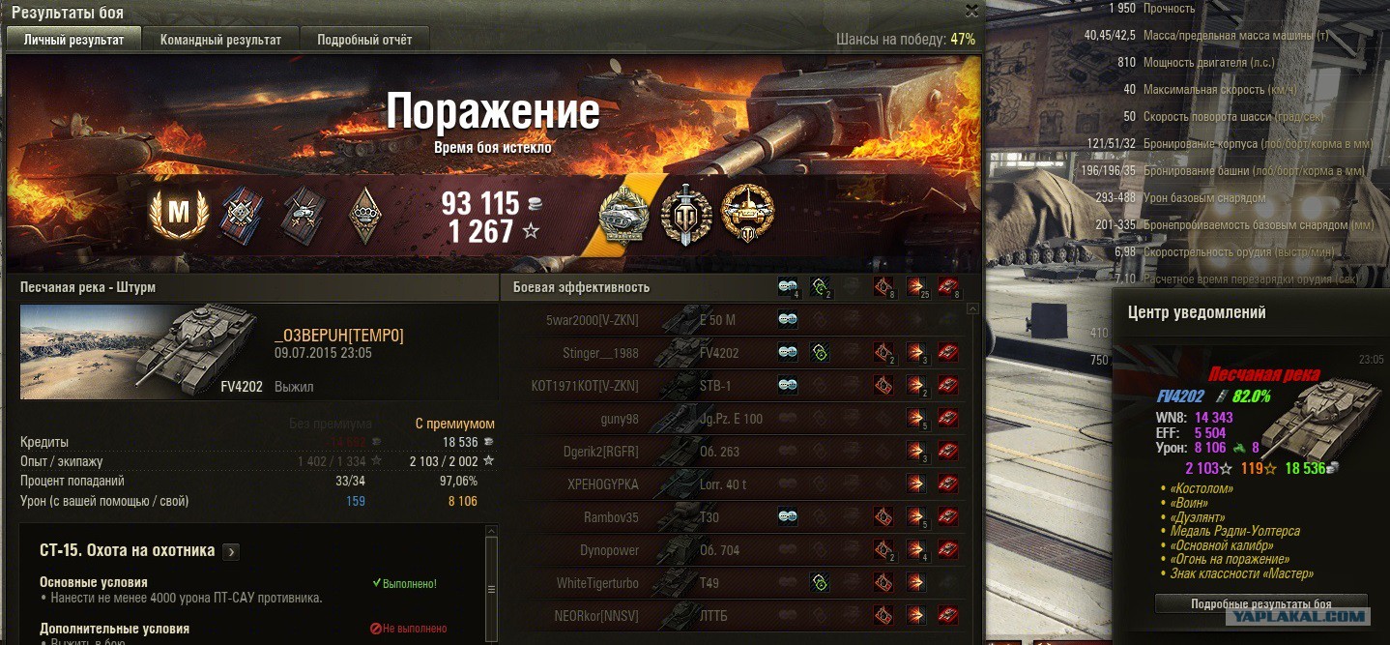Open the Подробный отчёт tab
The width and height of the screenshot is (1390, 645).
364,40
